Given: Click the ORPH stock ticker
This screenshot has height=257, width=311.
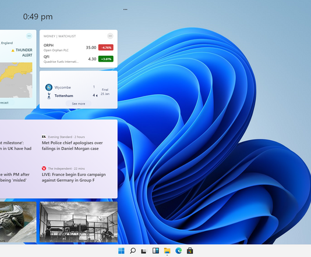Looking at the screenshot, I should 48,45.
